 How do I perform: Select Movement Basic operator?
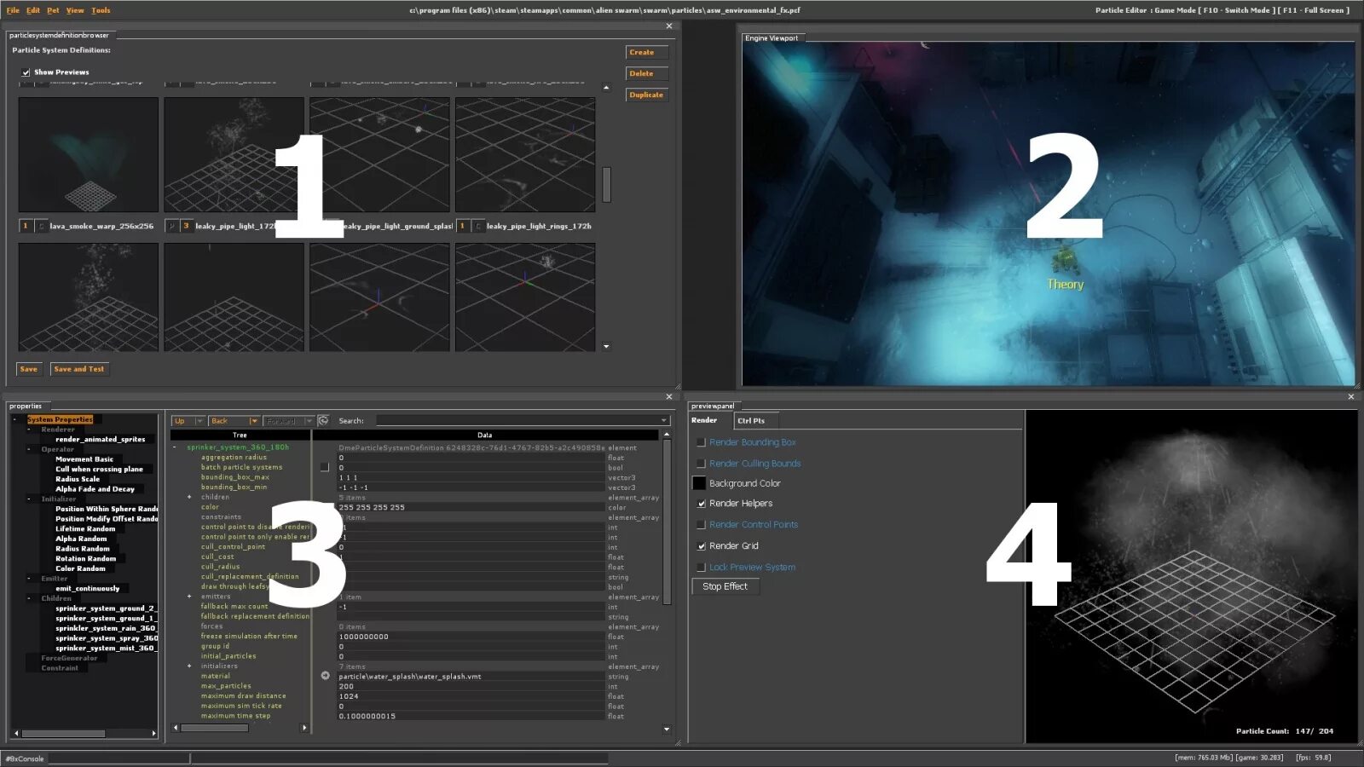[x=84, y=459]
